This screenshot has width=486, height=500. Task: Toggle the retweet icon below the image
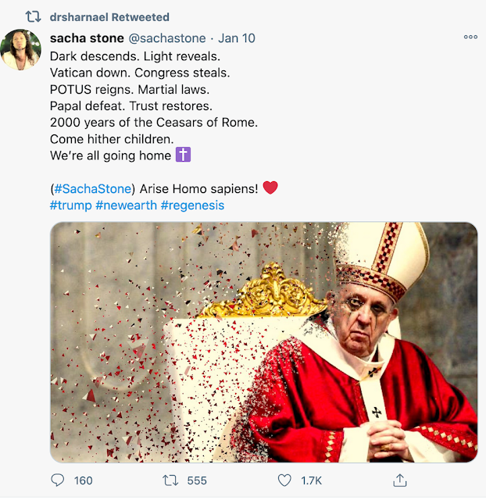(170, 480)
